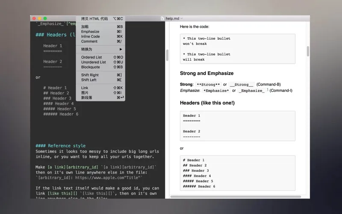Click "# Header 1" line in editor
Image resolution: width=342 pixels, height=214 pixels.
55,88
